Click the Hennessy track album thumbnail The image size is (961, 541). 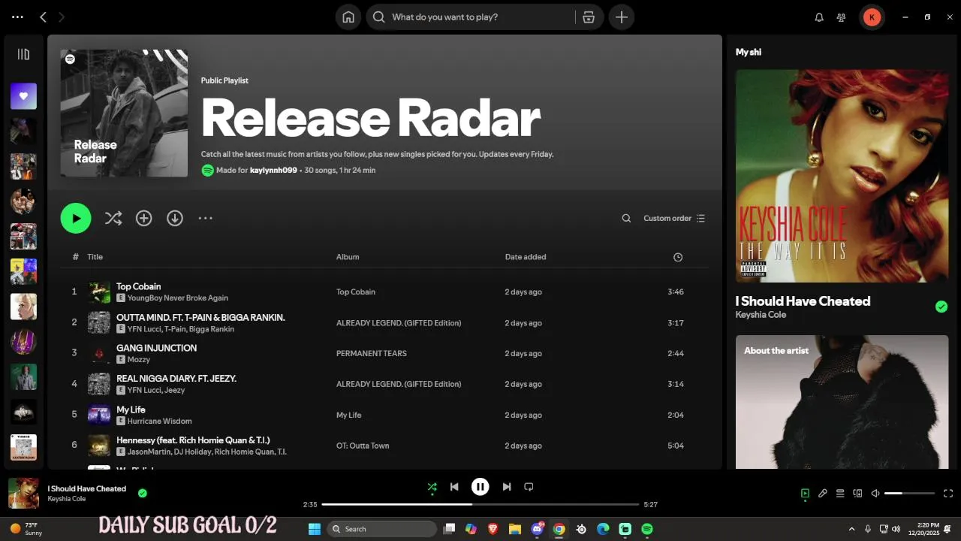point(99,446)
